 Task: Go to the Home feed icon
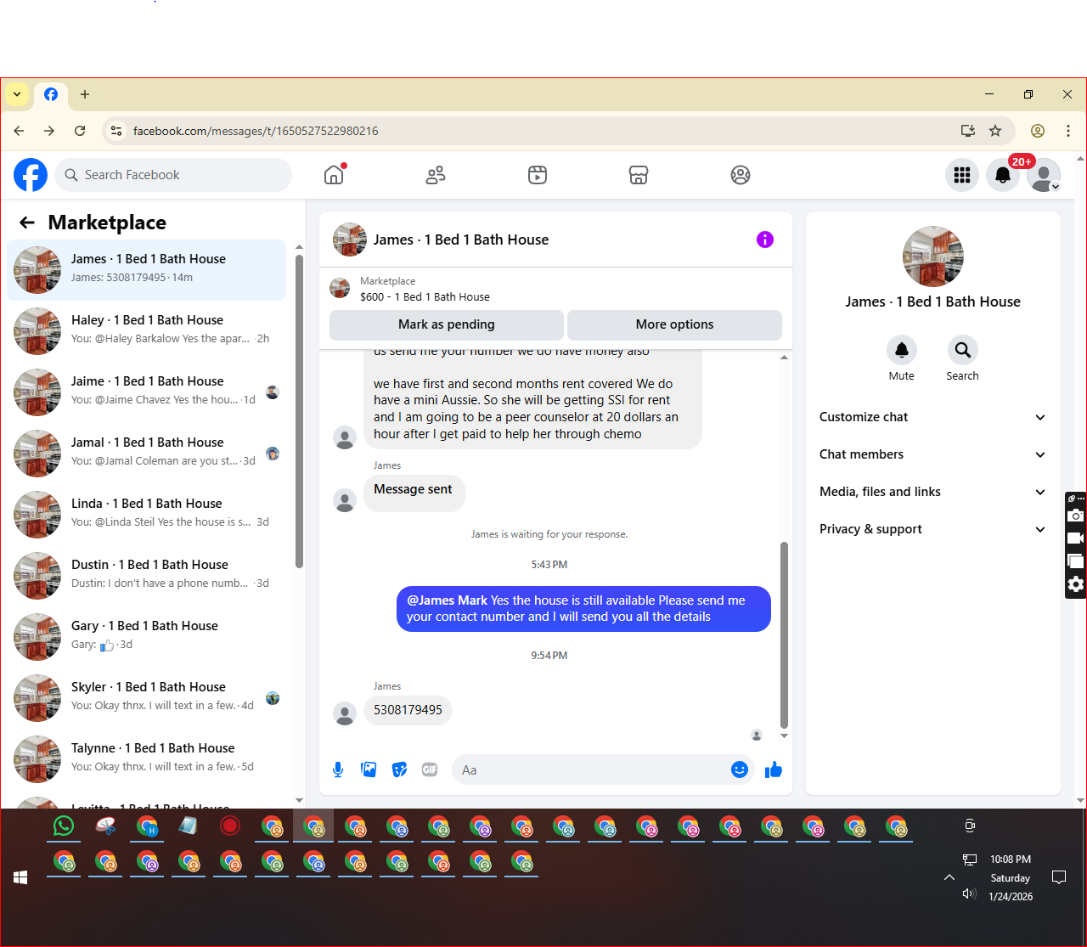(334, 175)
